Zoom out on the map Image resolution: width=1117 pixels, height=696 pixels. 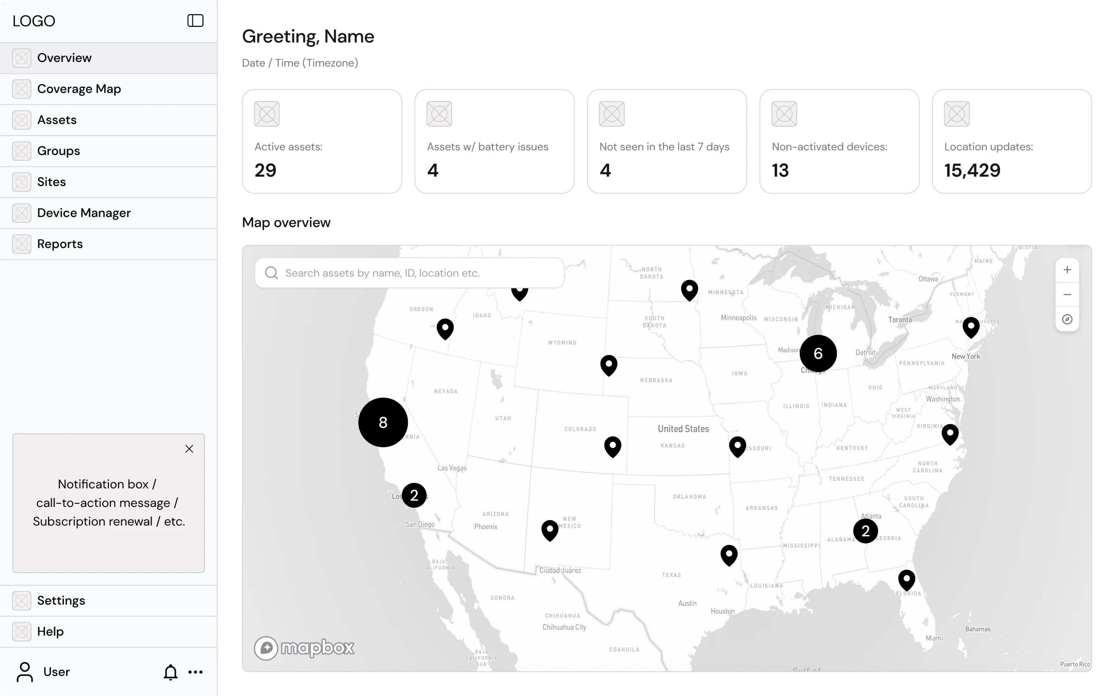1067,294
